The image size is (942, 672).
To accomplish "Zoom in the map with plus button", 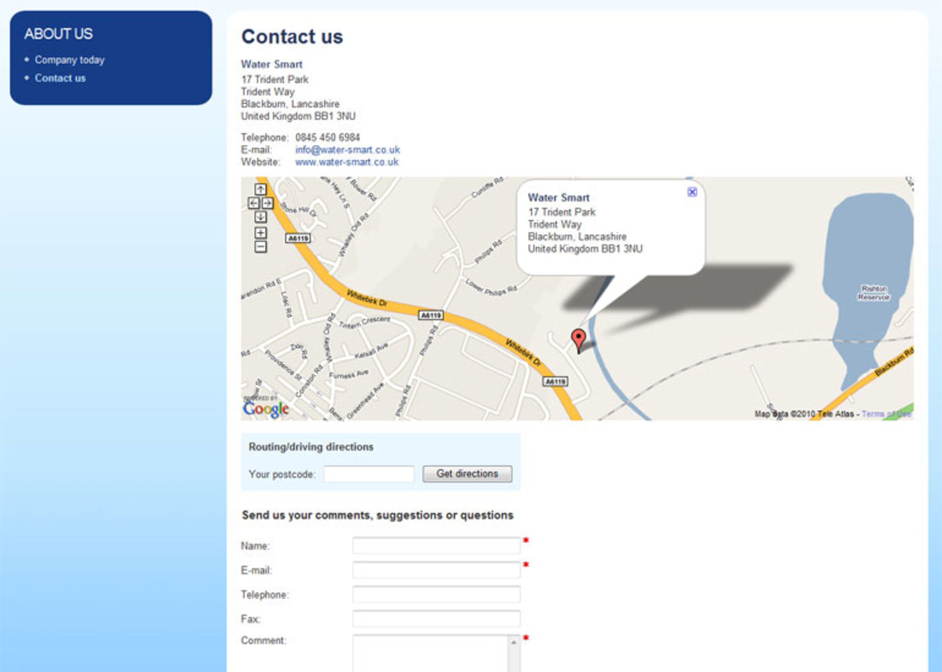I will [x=260, y=233].
